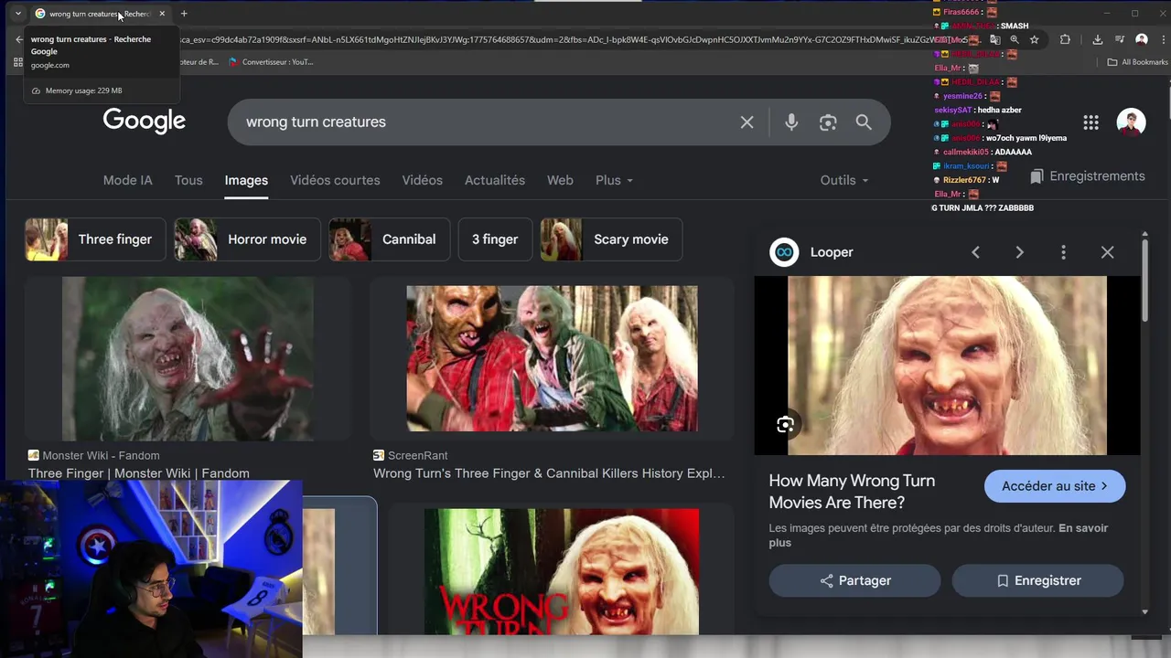Screen dimensions: 1171x658
Task: Go back with the browser back arrow
Action: pos(18,40)
